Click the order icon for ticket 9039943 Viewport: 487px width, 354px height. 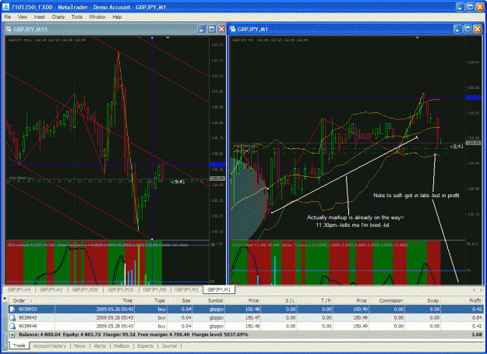pos(12,317)
